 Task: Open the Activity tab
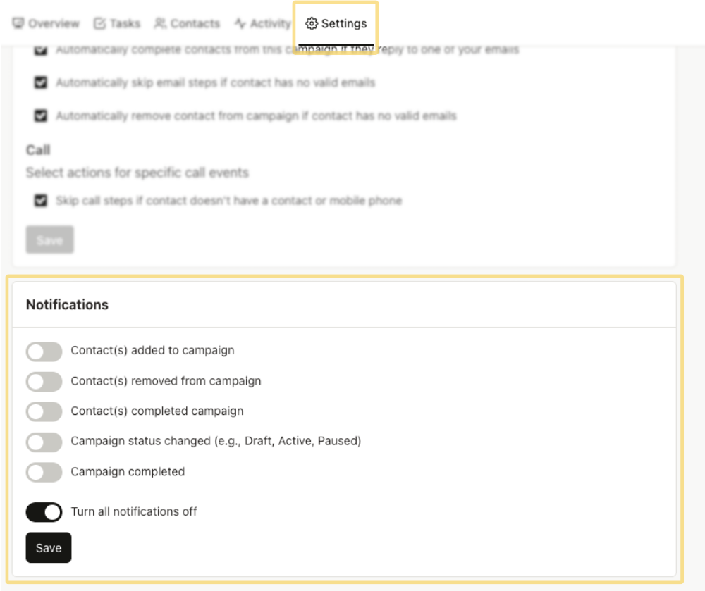pos(264,23)
